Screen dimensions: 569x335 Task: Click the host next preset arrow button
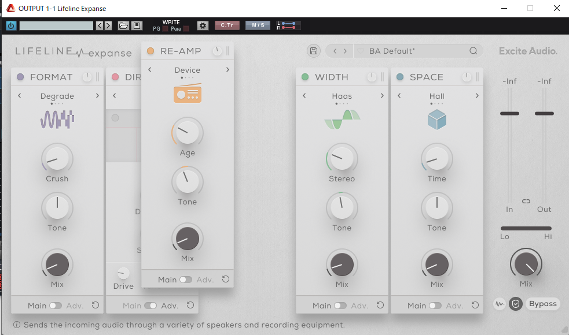point(108,26)
